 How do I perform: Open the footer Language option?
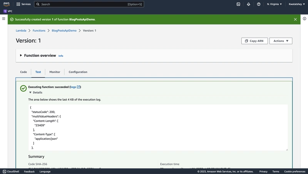[x=45, y=171]
